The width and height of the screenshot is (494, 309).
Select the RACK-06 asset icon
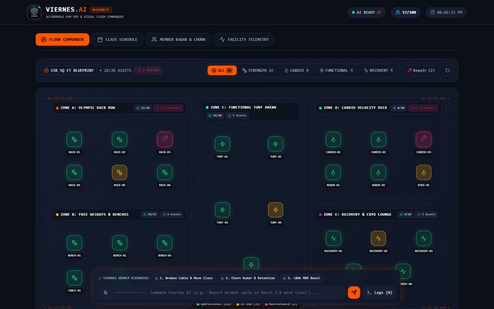pos(165,172)
